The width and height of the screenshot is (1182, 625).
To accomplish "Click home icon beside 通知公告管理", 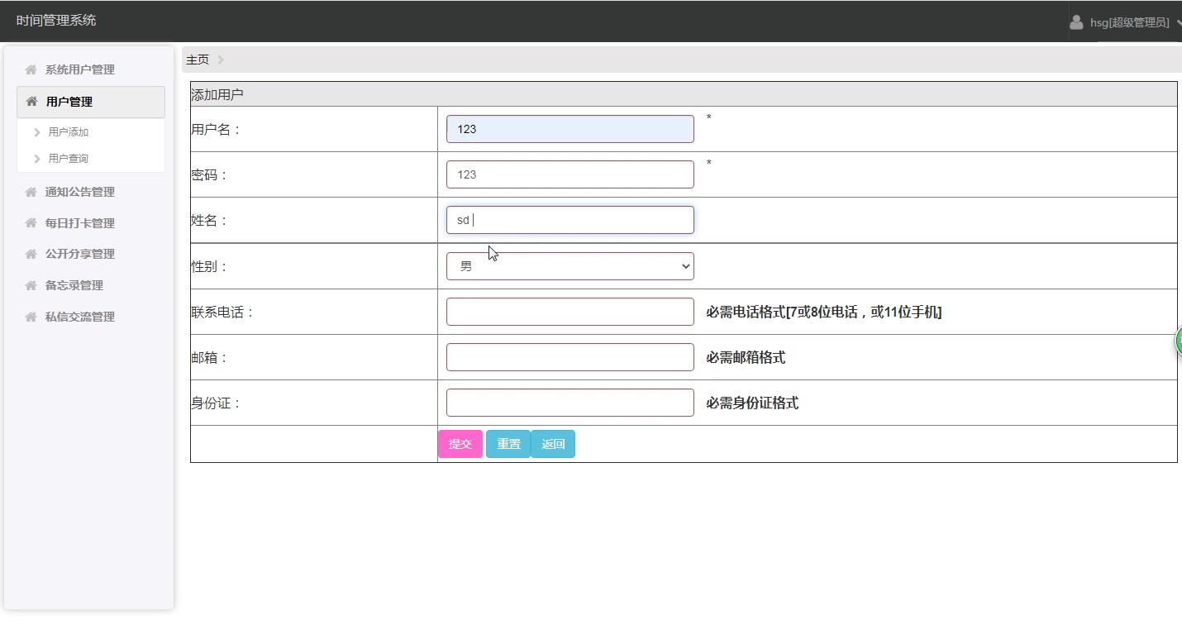I will [31, 192].
